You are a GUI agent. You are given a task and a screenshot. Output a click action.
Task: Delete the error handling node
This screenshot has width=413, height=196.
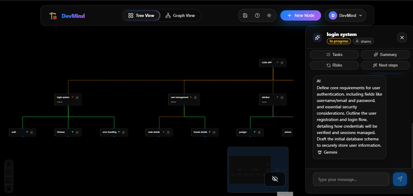tap(123, 132)
